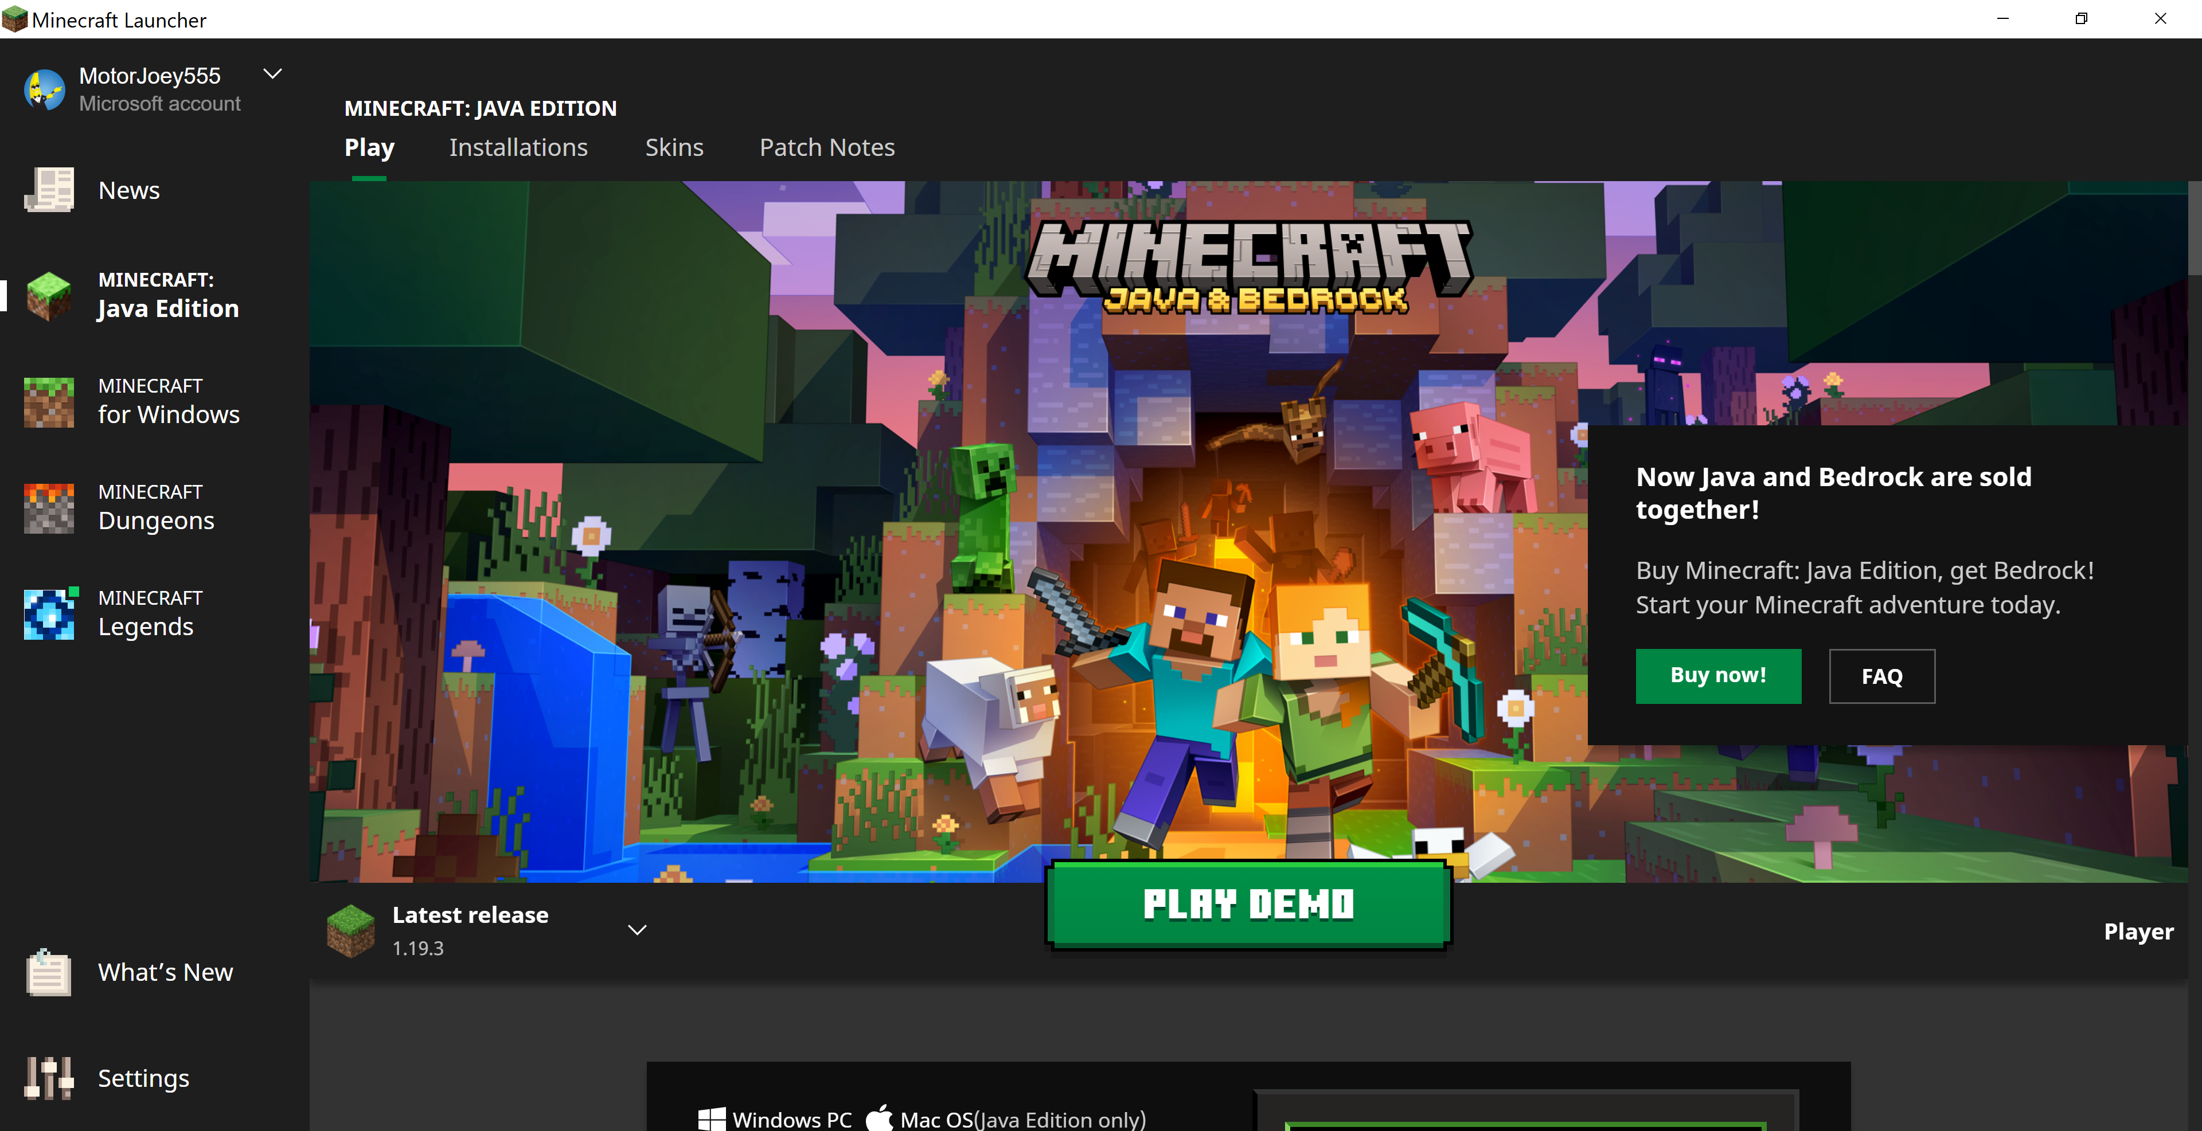Open the Patch Notes tab
2202x1131 pixels.
pos(826,148)
